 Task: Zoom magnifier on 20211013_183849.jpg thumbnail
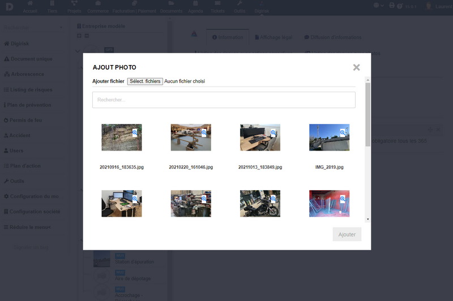[x=273, y=133]
